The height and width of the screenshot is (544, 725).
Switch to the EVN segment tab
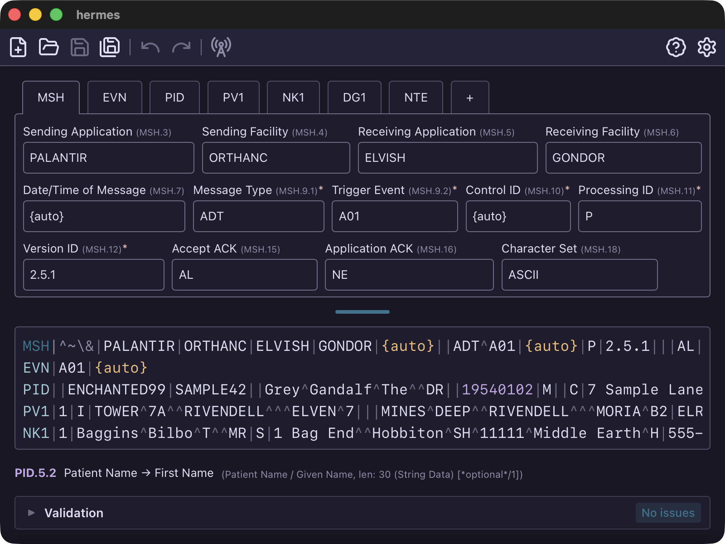pyautogui.click(x=115, y=97)
